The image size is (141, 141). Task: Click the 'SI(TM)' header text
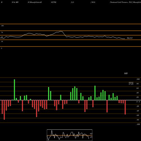[x=54, y=2]
